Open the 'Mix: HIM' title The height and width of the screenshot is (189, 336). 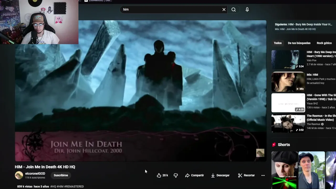click(x=312, y=75)
